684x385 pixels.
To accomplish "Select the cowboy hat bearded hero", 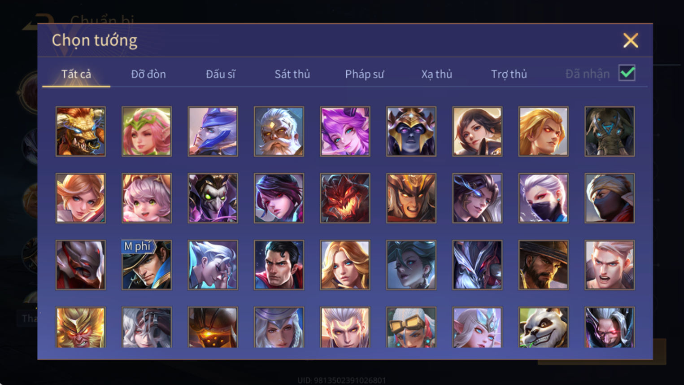I will point(543,265).
